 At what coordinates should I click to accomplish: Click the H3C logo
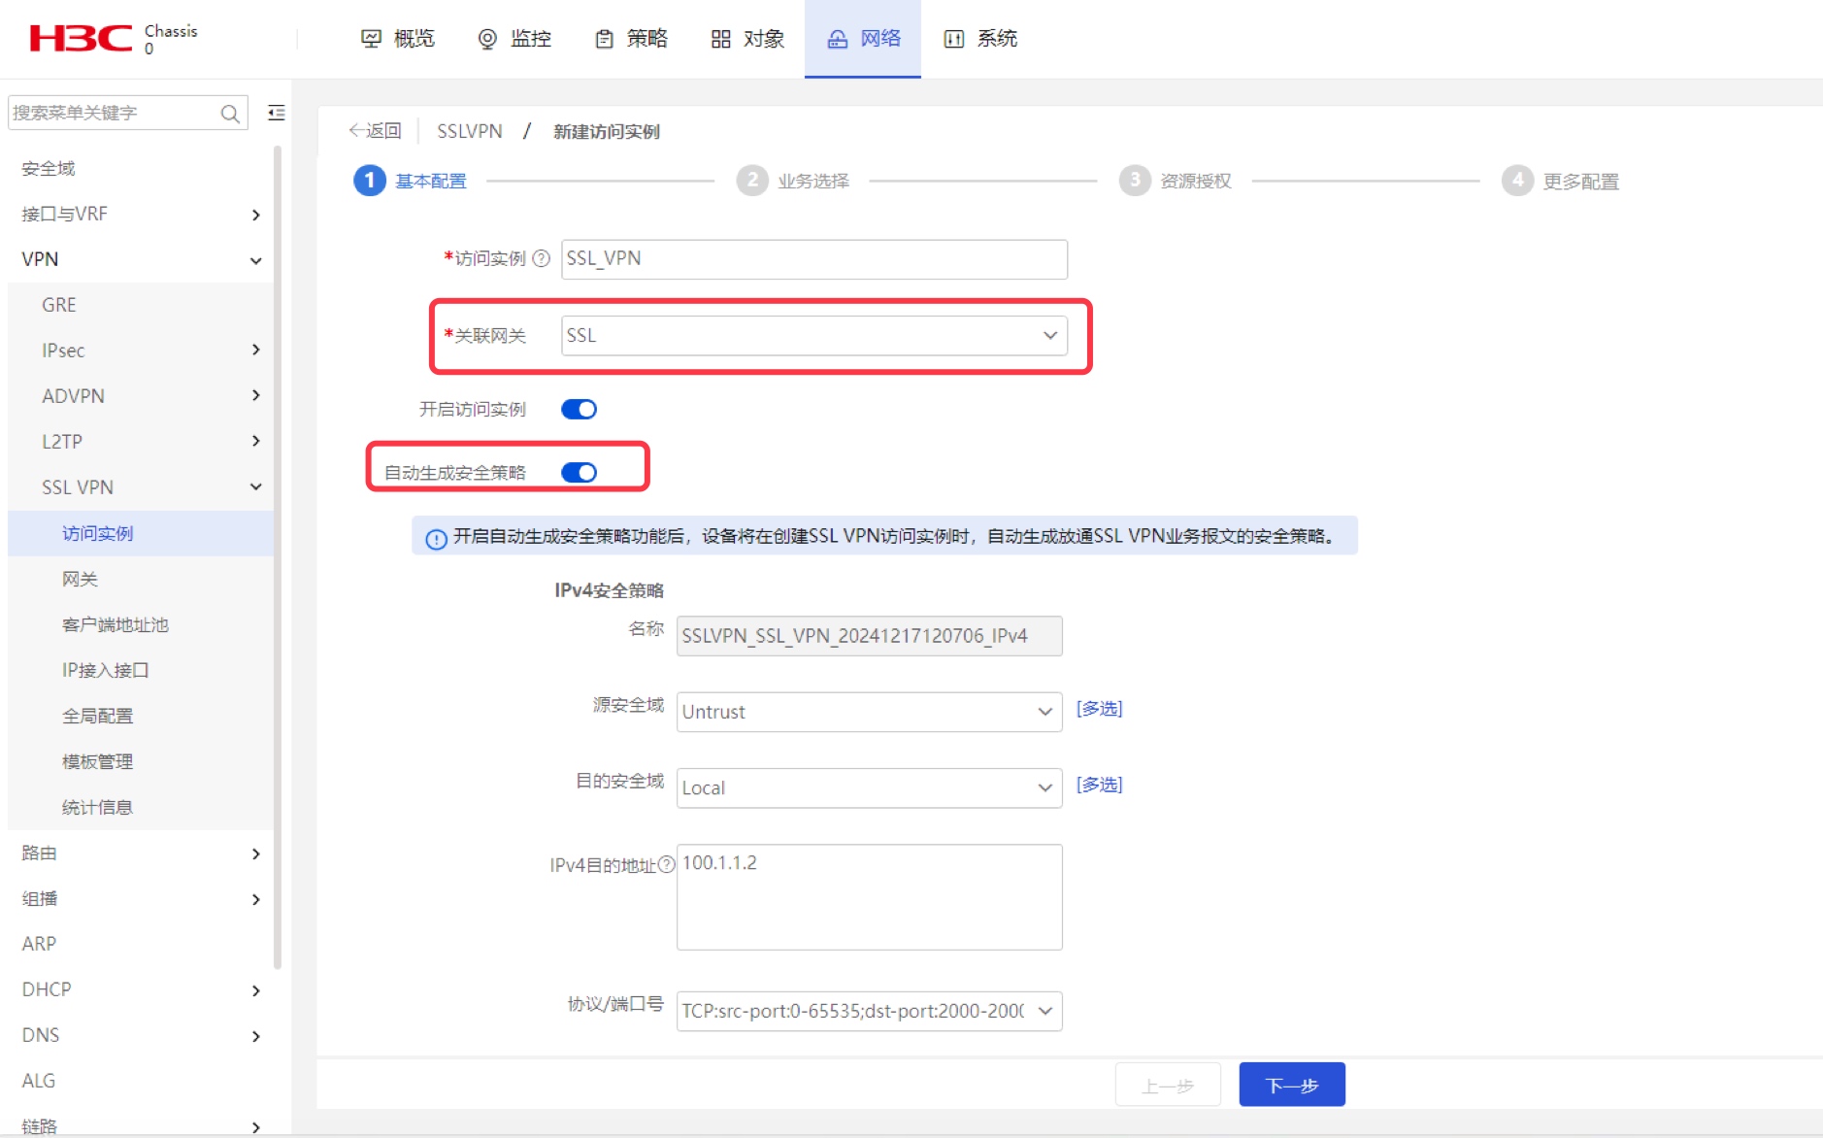pyautogui.click(x=81, y=38)
